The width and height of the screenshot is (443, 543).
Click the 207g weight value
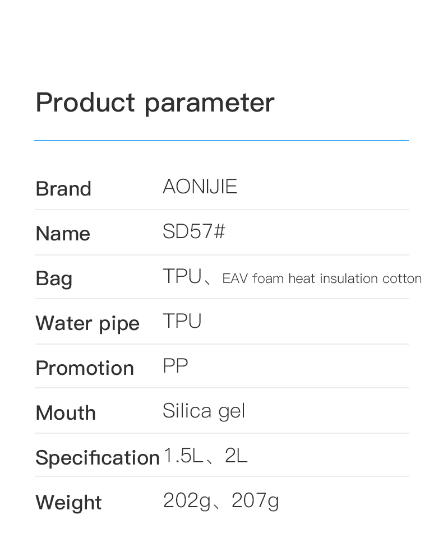click(255, 500)
